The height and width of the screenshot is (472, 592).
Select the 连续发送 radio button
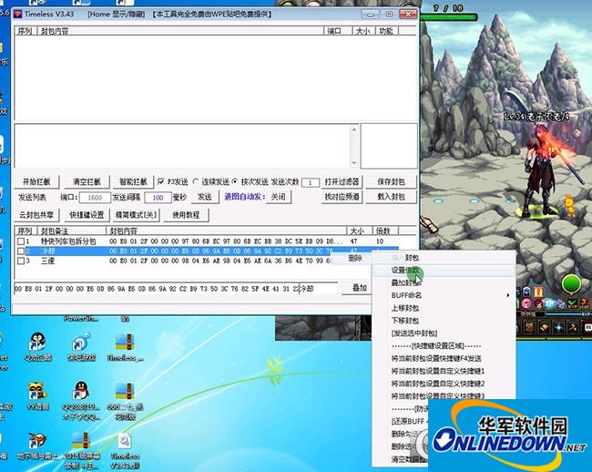click(x=195, y=181)
